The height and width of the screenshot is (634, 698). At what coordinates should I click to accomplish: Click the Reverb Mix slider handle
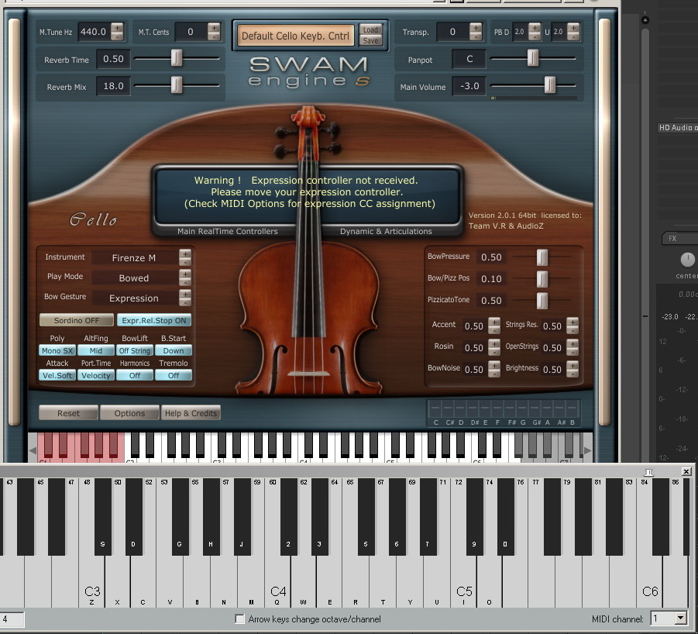coord(177,85)
